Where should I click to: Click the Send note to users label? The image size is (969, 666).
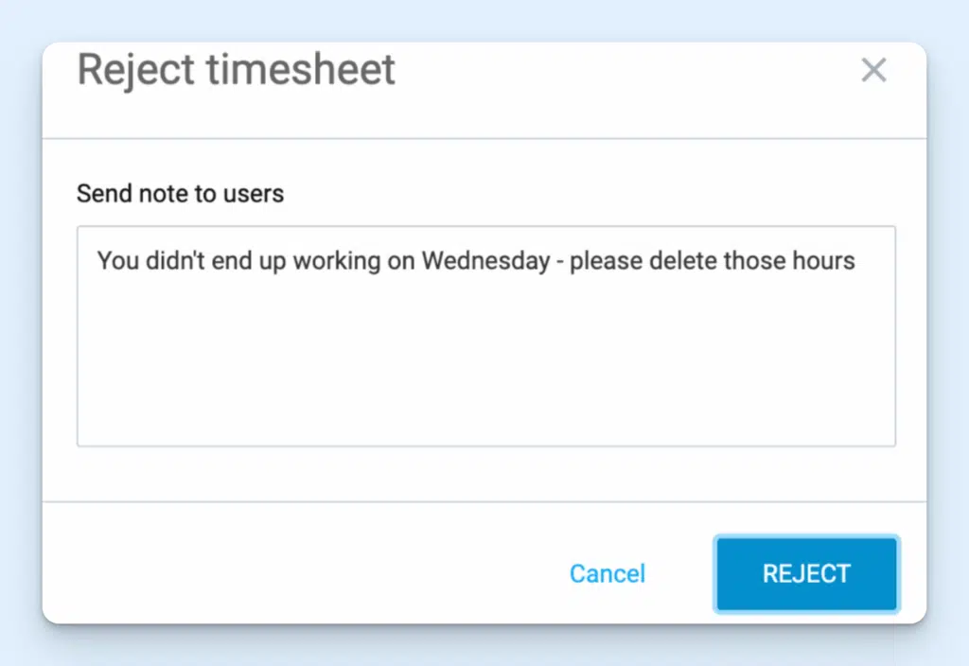[180, 193]
